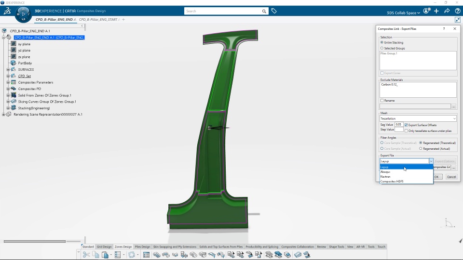
Task: Open the help question mark in top bar
Action: tap(457, 11)
